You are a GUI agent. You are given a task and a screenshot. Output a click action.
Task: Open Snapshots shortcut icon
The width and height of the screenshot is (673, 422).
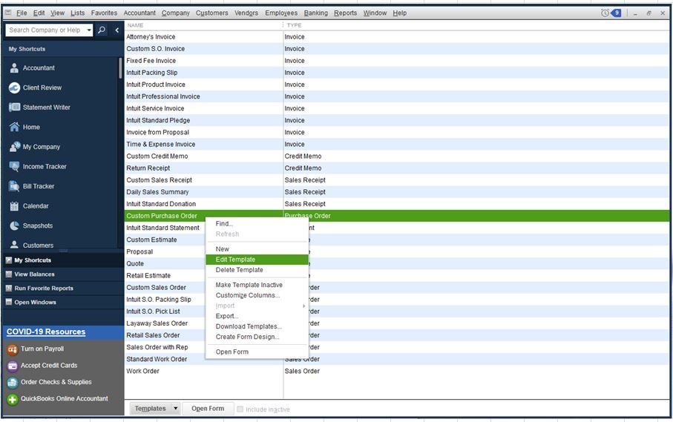(14, 225)
